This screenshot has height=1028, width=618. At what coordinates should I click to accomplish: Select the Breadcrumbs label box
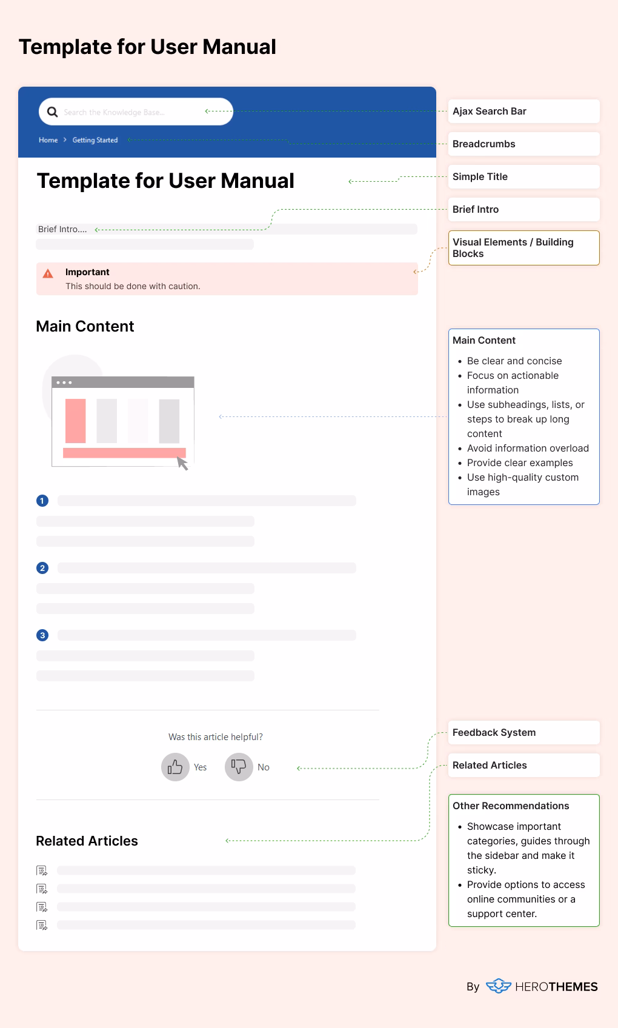point(524,144)
